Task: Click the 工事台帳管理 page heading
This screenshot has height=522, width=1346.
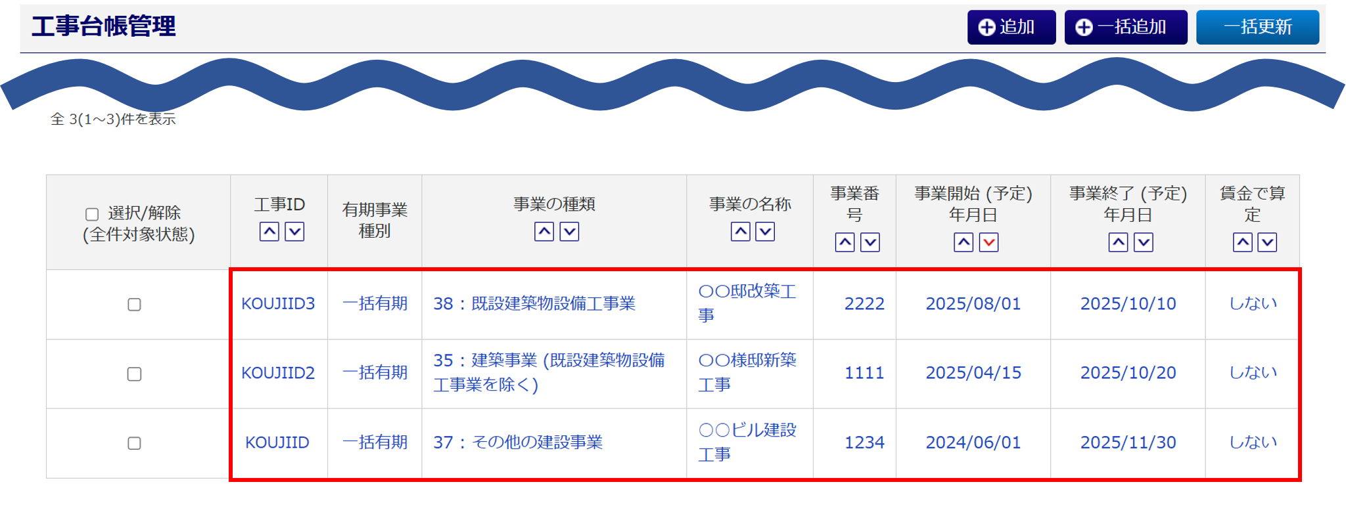Action: 104,26
